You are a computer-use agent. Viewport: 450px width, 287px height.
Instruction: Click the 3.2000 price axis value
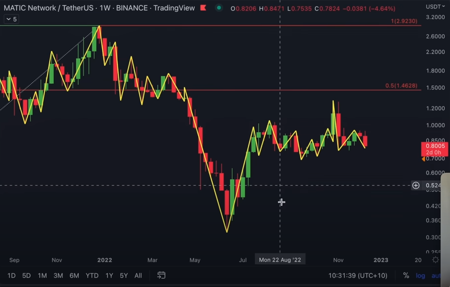coord(435,17)
